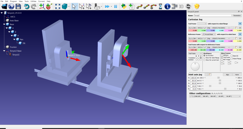Start fast simulation with double-arrow icon
This screenshot has width=243, height=129.
pos(107,6)
